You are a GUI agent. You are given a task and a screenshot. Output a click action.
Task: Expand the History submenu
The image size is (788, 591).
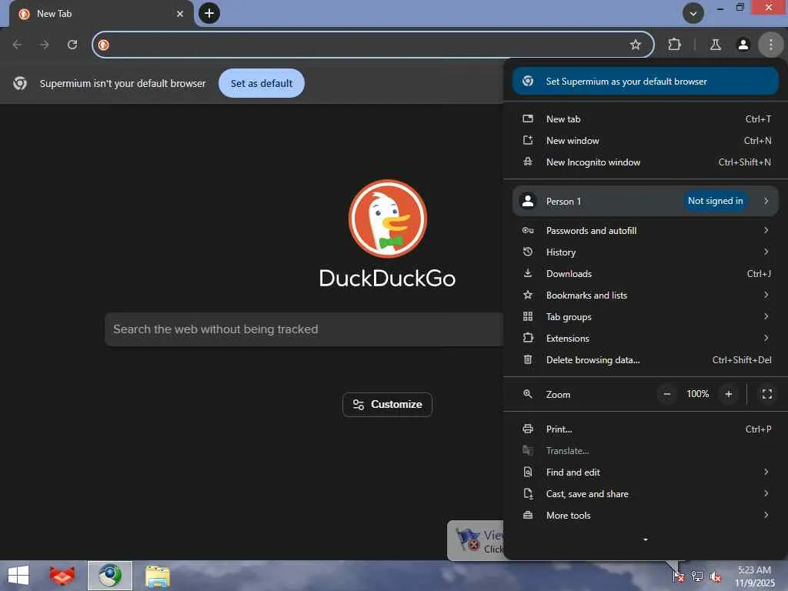tap(646, 252)
